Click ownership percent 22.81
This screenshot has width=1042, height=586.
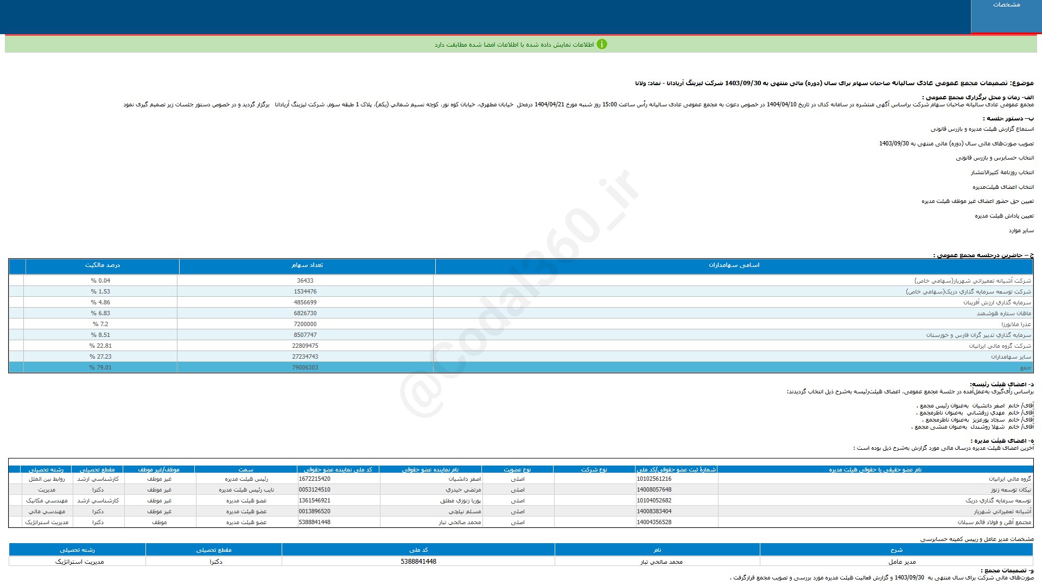(x=100, y=346)
